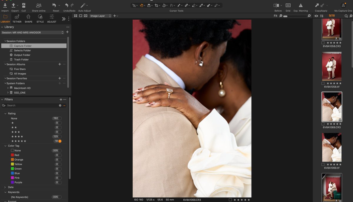Switch to the Adjust tool tab
Screen dimensions: 353x202
point(52,18)
